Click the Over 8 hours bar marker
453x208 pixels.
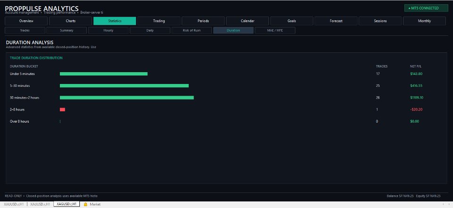pyautogui.click(x=60, y=121)
